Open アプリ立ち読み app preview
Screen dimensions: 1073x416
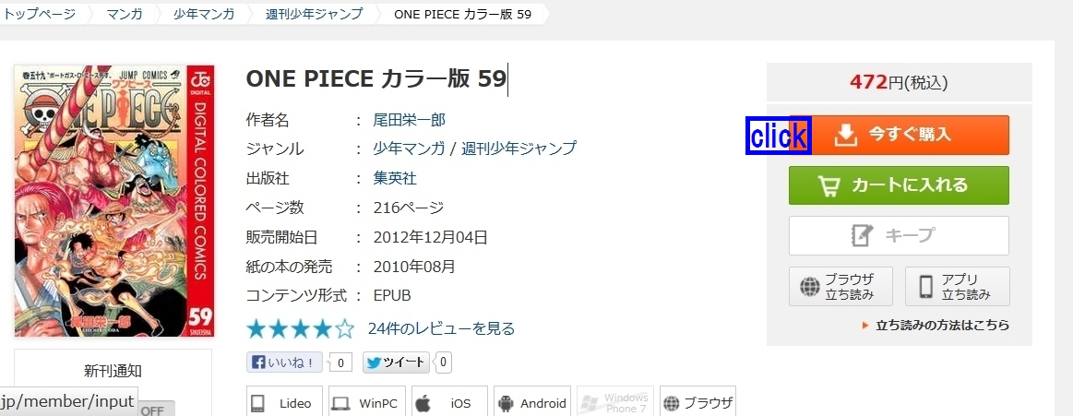958,286
